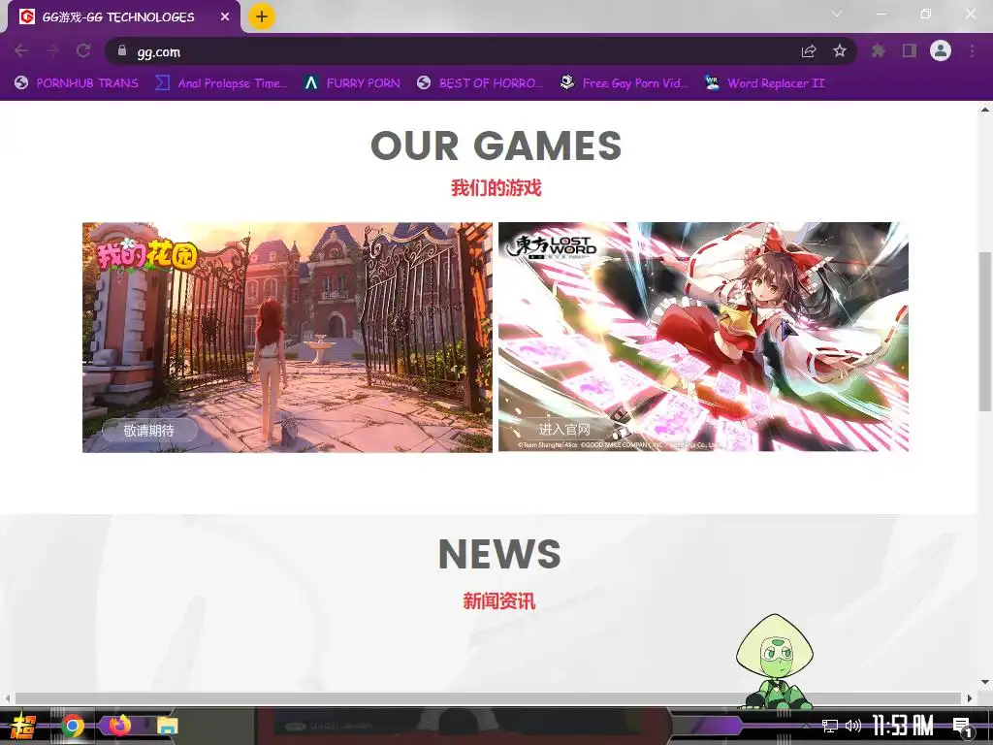Open the volume control tray icon
993x745 pixels.
click(x=853, y=726)
